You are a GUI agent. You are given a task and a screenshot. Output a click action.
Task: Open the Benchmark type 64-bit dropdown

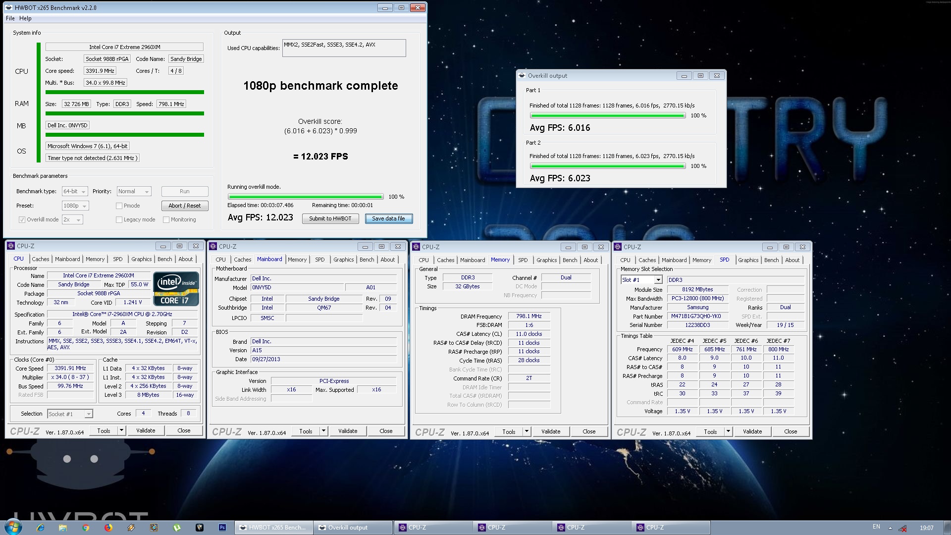pyautogui.click(x=75, y=191)
